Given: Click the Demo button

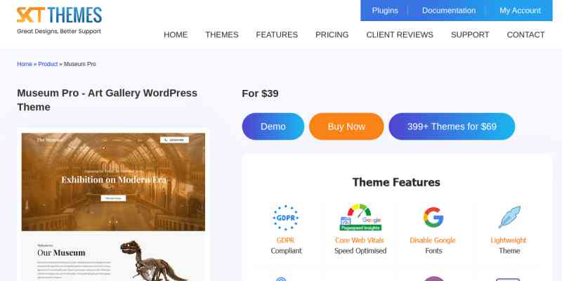Looking at the screenshot, I should pyautogui.click(x=273, y=126).
